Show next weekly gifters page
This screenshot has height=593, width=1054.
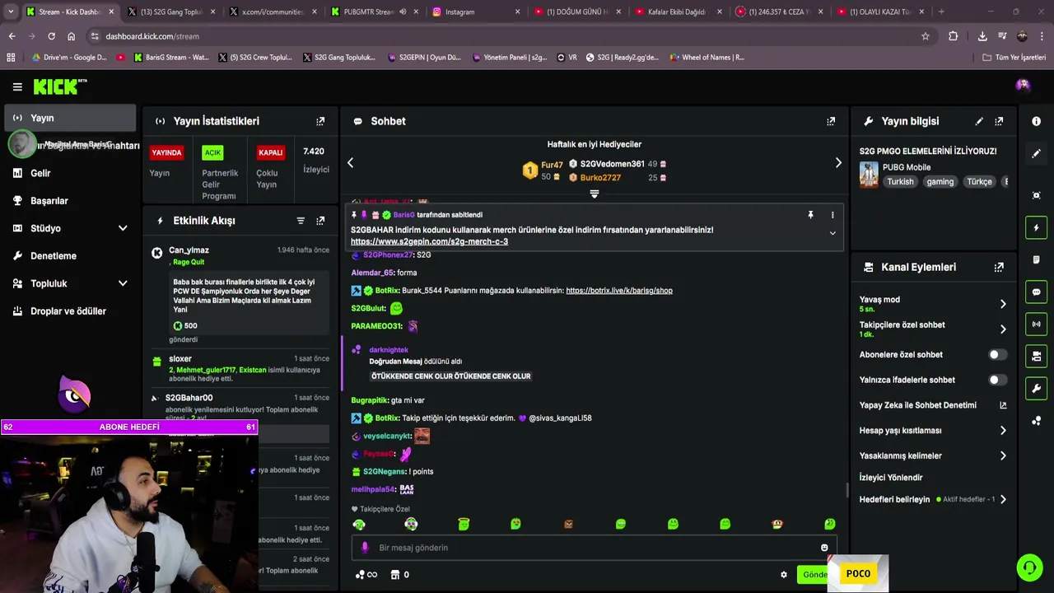pyautogui.click(x=838, y=163)
